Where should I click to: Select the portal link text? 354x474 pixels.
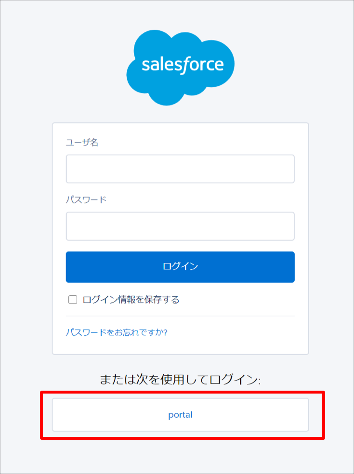(181, 415)
